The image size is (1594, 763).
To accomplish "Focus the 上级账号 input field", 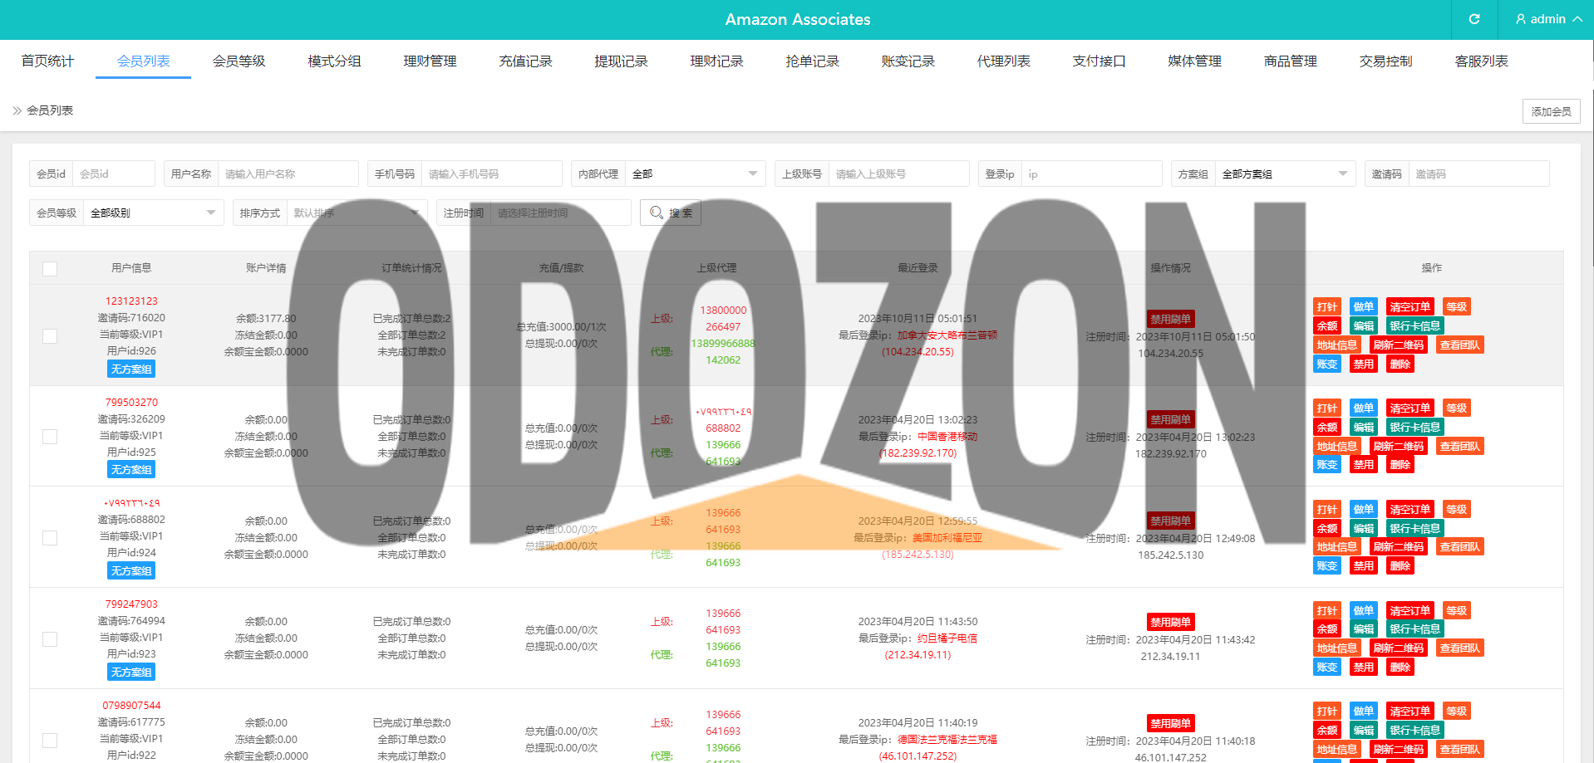I will click(899, 174).
